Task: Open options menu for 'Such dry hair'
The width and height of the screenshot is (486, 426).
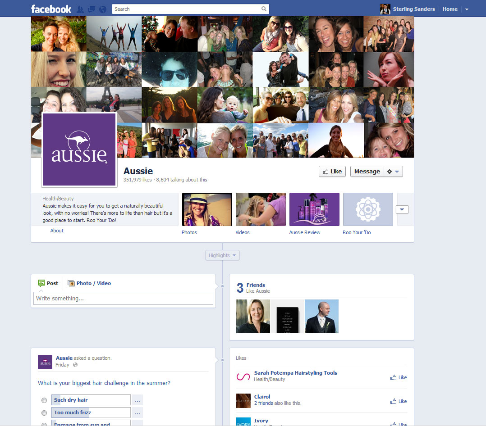Action: click(x=138, y=400)
